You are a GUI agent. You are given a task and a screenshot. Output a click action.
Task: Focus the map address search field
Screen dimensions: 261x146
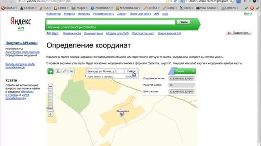click(x=105, y=71)
